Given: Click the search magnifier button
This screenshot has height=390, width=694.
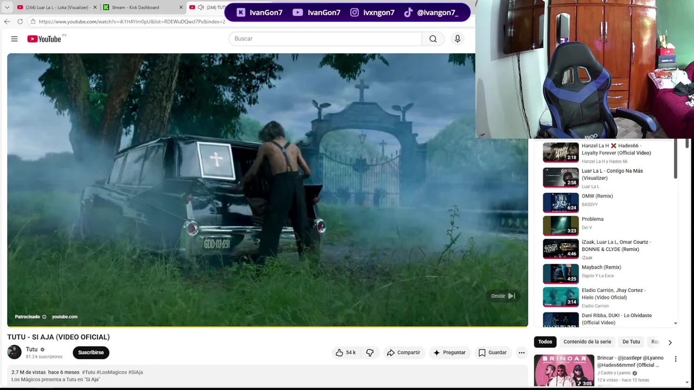Looking at the screenshot, I should pyautogui.click(x=433, y=38).
